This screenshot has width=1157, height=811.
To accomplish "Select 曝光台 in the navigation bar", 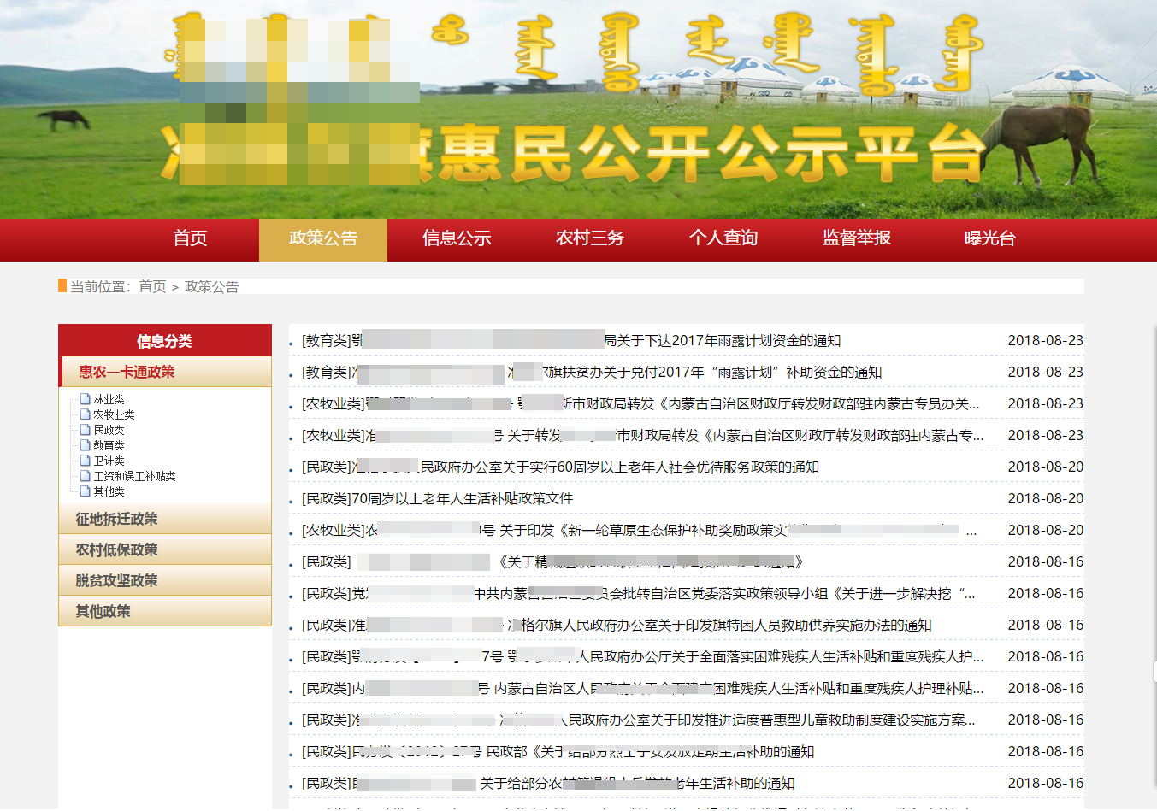I will (x=990, y=238).
